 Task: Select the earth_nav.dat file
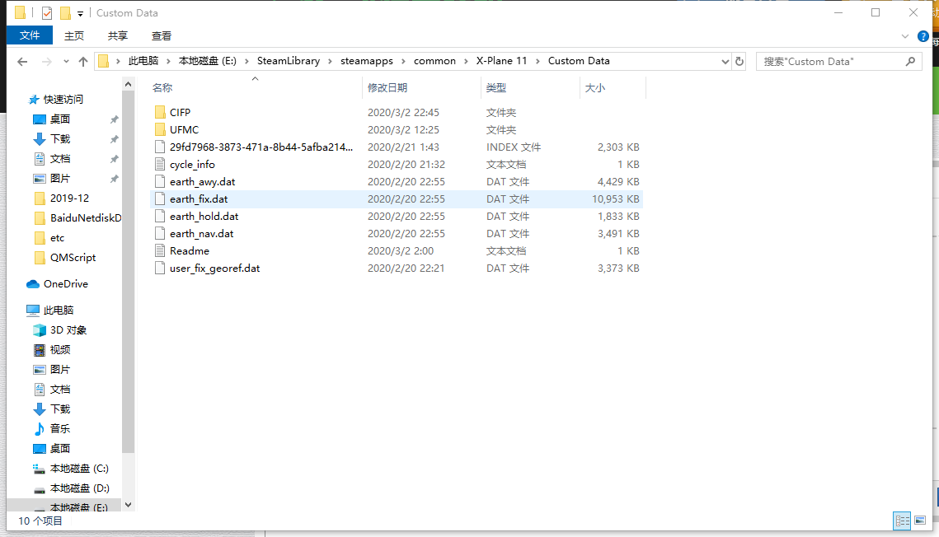tap(396, 234)
